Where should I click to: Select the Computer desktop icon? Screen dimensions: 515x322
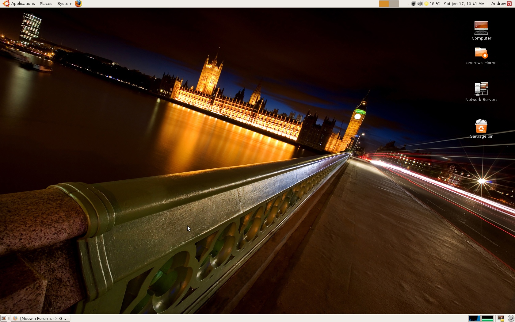pyautogui.click(x=481, y=30)
